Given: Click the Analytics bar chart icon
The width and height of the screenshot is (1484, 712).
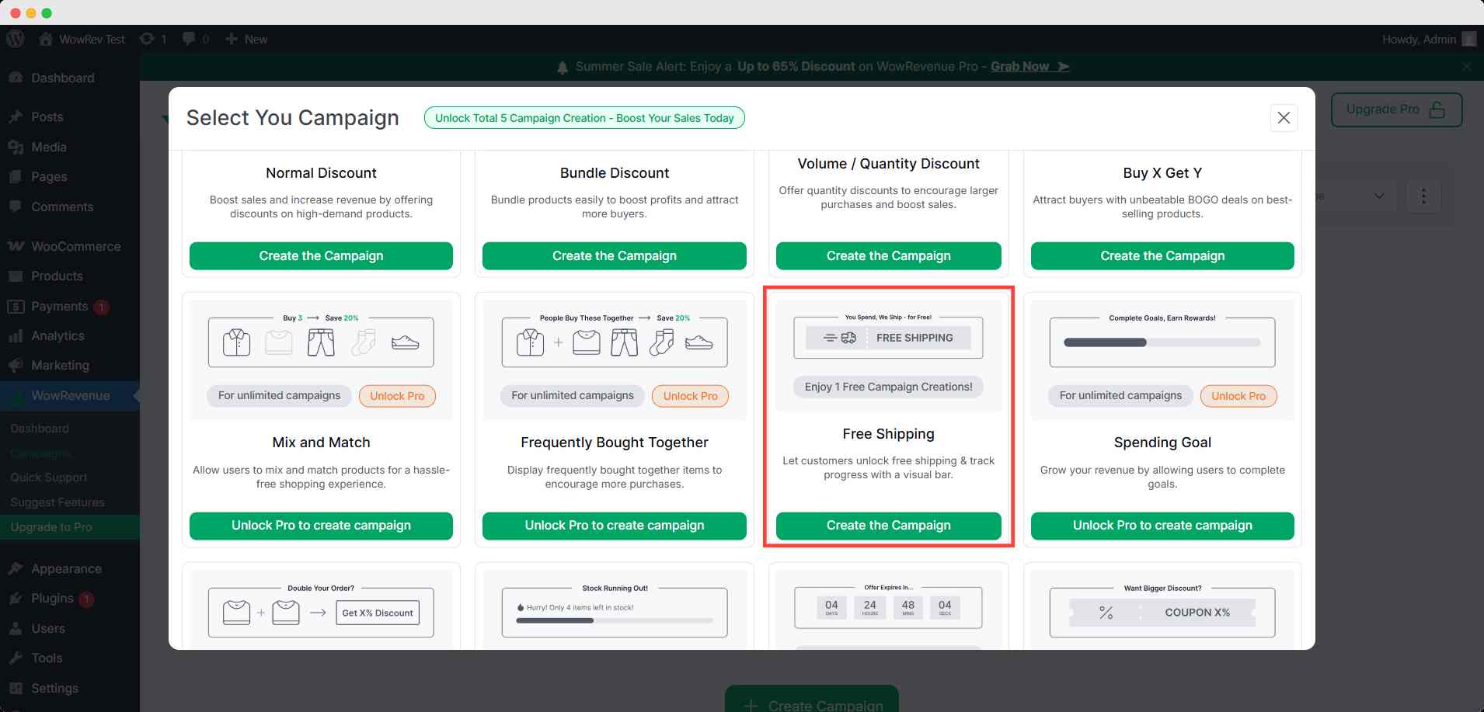Looking at the screenshot, I should pyautogui.click(x=16, y=335).
